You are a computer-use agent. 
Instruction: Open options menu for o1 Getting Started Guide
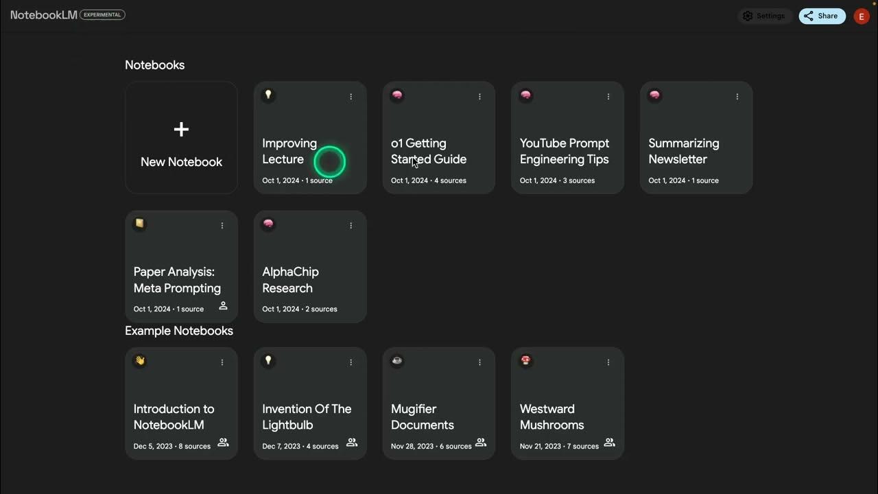pyautogui.click(x=479, y=97)
